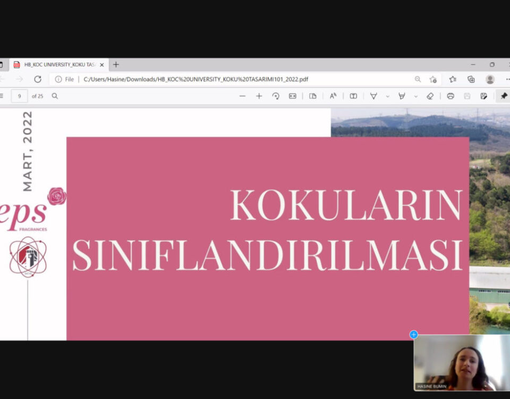This screenshot has width=510, height=399.
Task: Click the fit to width icon
Action: click(292, 96)
